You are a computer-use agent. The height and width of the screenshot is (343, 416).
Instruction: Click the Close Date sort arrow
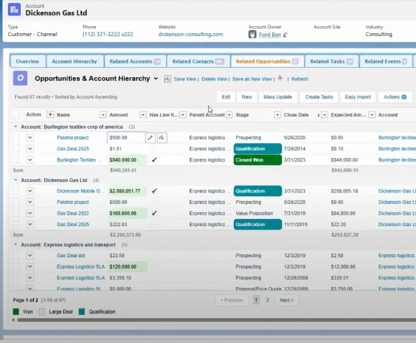[318, 115]
